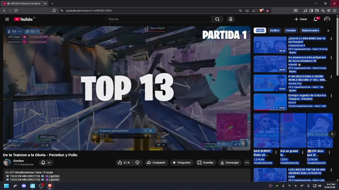Open options for OVI dice short
339x190 pixels.
tap(329, 152)
